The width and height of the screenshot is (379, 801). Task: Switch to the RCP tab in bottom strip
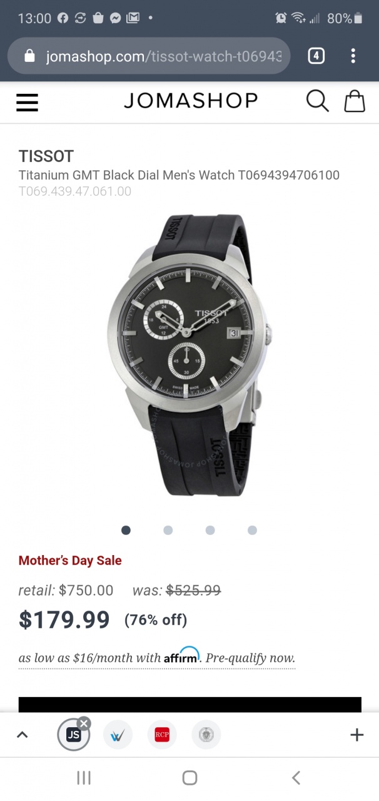point(163,734)
